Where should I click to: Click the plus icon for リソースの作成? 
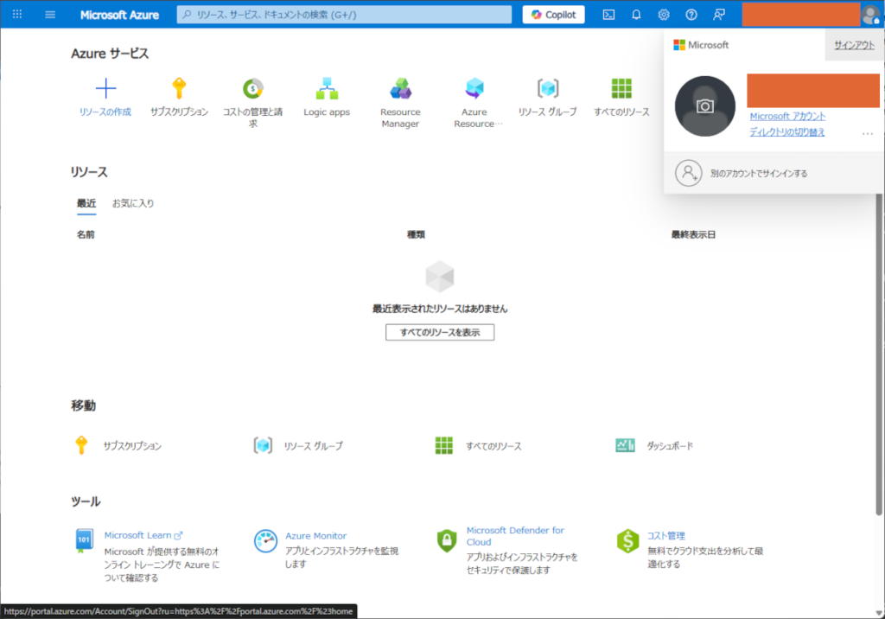click(x=105, y=88)
